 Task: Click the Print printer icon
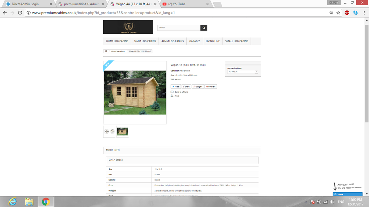pyautogui.click(x=172, y=96)
